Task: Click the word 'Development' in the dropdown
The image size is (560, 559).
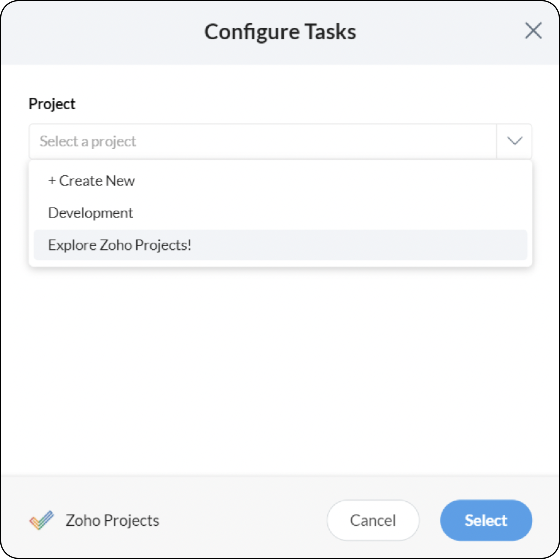Action: (x=91, y=213)
